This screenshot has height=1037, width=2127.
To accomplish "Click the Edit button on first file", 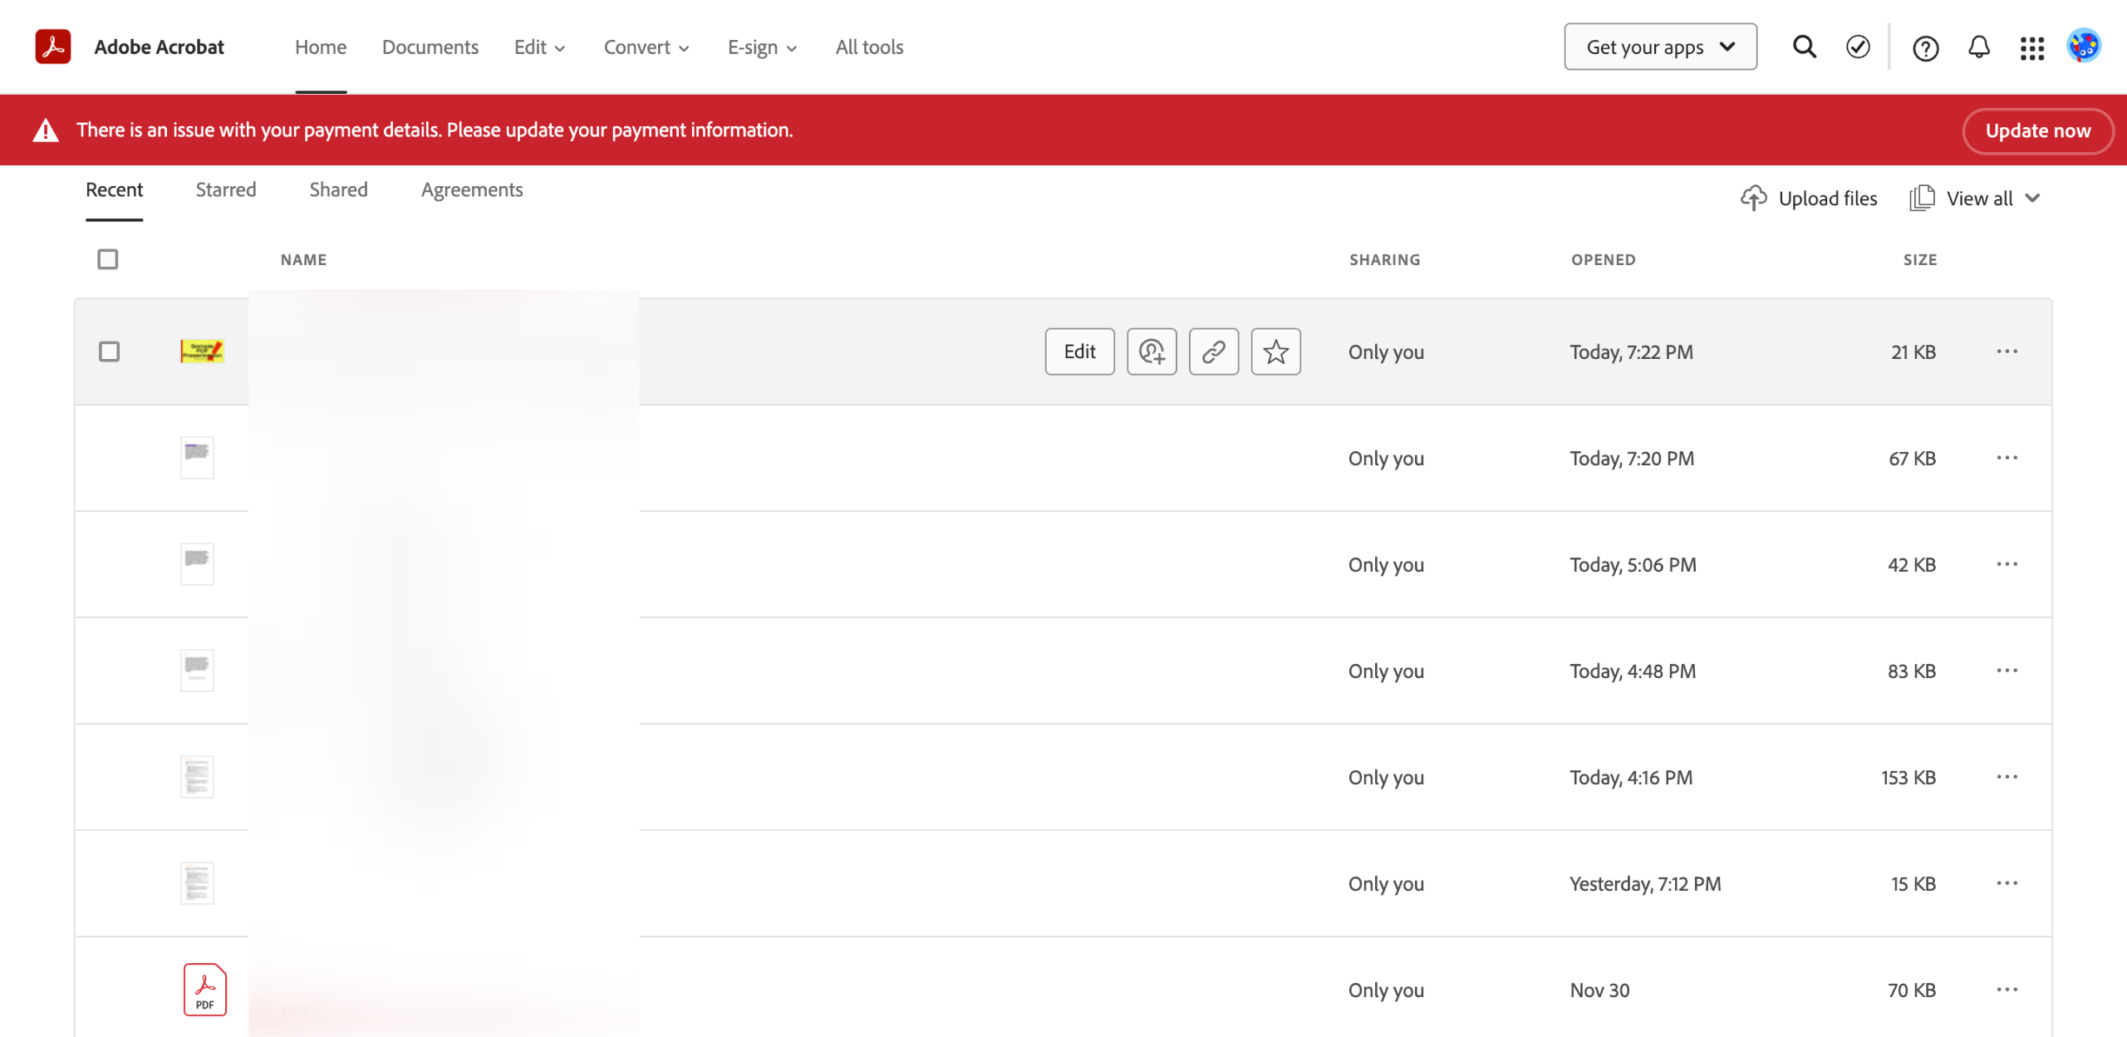I will coord(1079,351).
